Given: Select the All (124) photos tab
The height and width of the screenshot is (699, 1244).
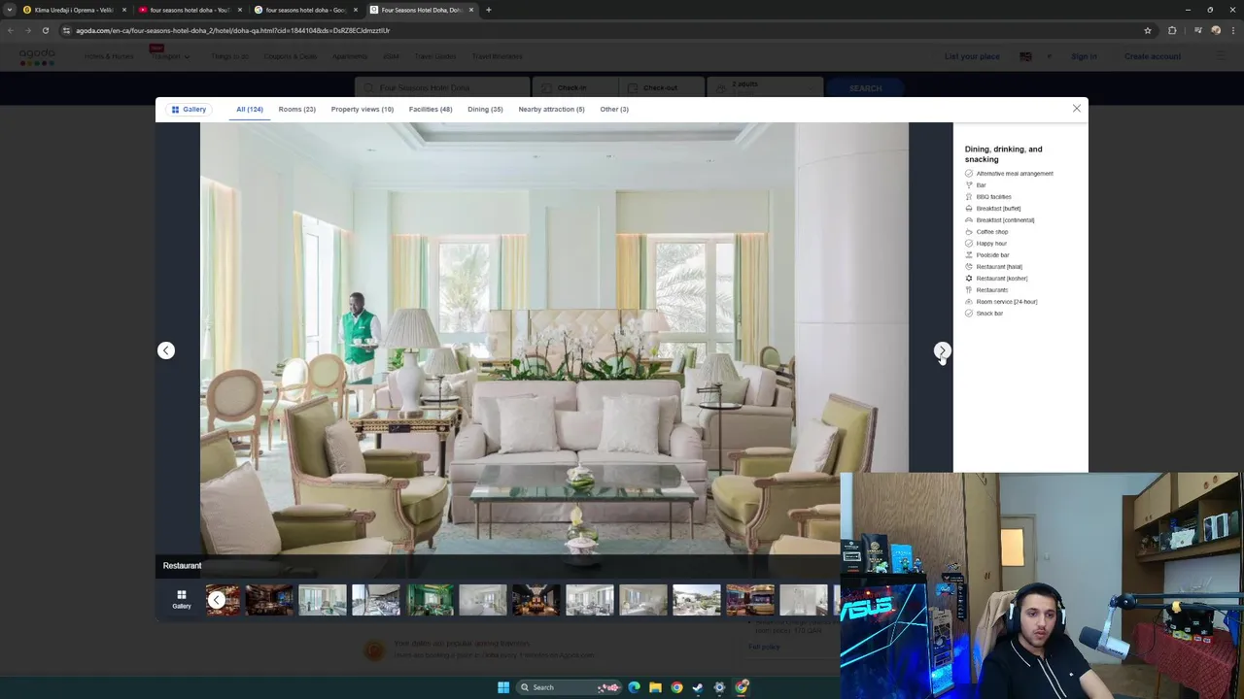Looking at the screenshot, I should (x=250, y=110).
